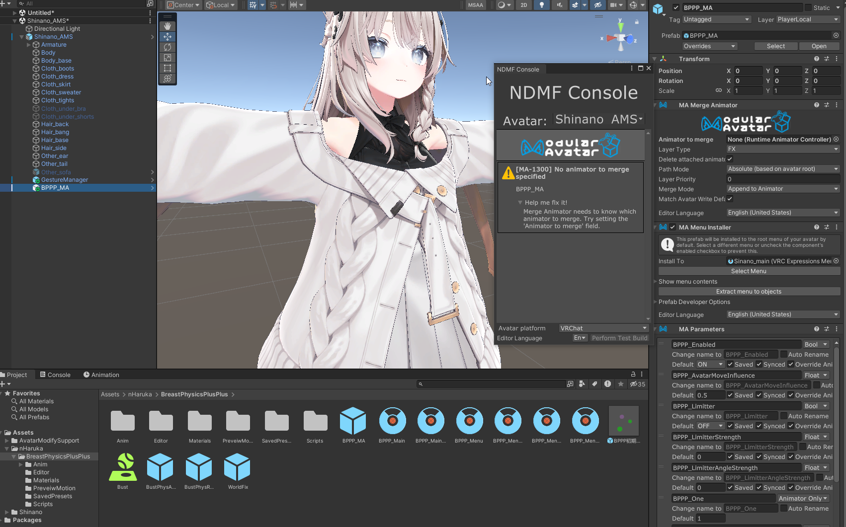Select the Hand view tool

coord(168,26)
